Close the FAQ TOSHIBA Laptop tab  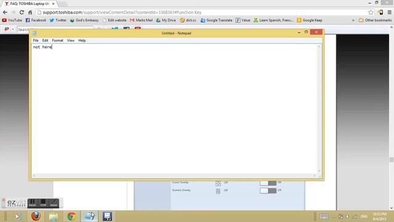point(53,4)
